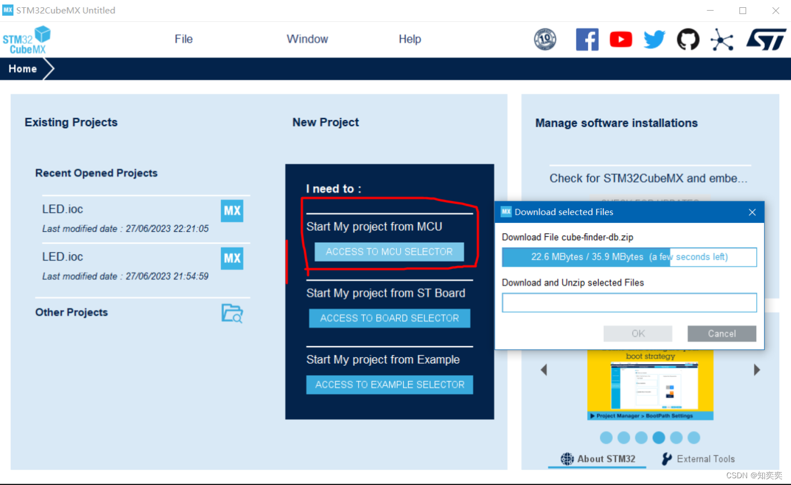Image resolution: width=791 pixels, height=485 pixels.
Task: Select the first carousel dot
Action: [x=606, y=438]
